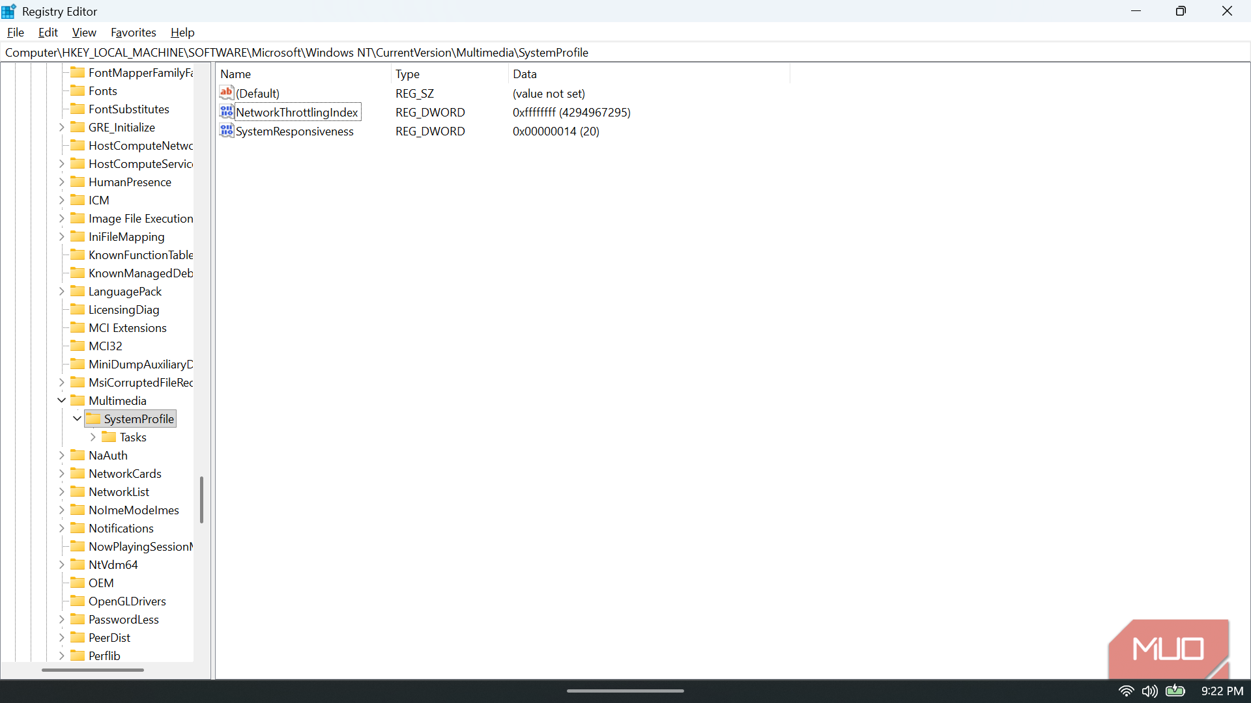Click the Type column header
Image resolution: width=1251 pixels, height=703 pixels.
pyautogui.click(x=450, y=74)
